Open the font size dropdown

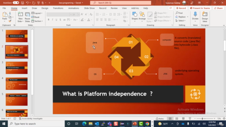(78, 14)
